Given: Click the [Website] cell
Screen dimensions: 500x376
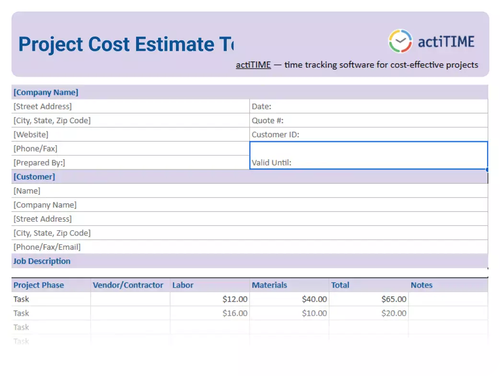Looking at the screenshot, I should (x=31, y=134).
